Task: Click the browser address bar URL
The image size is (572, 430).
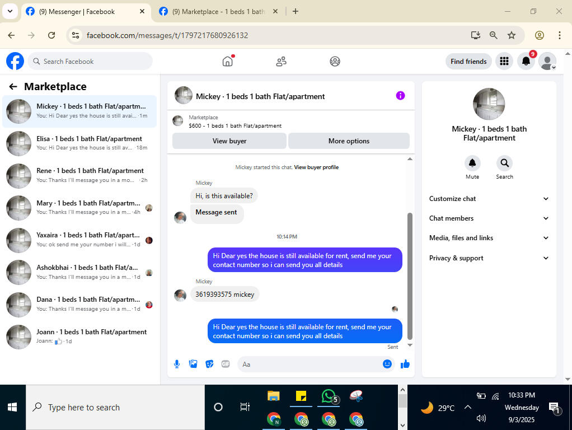Action: click(x=167, y=35)
